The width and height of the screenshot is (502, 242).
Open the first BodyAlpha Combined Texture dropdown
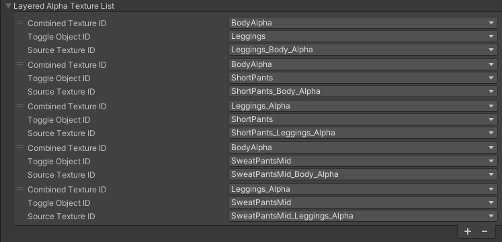[363, 23]
